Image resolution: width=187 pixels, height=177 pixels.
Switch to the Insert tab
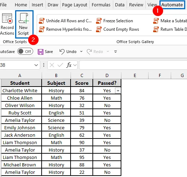37,5
